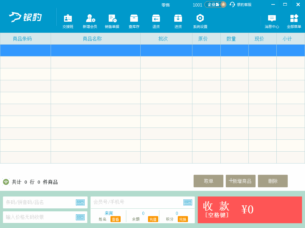Open 系统设置 system settings
The height and width of the screenshot is (228, 305).
(x=200, y=21)
